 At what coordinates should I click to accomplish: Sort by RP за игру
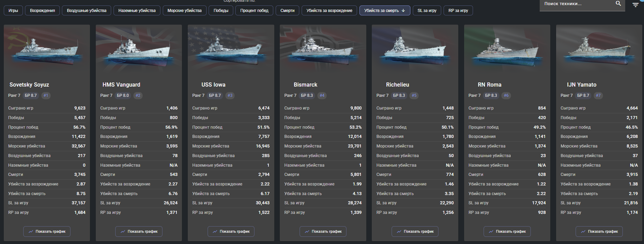[458, 11]
